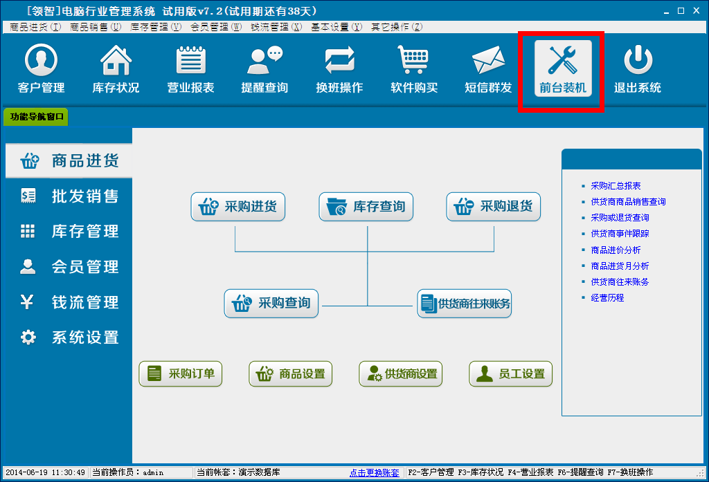Switch to 功能导航窗口 tab
Image resolution: width=709 pixels, height=482 pixels.
(x=37, y=117)
